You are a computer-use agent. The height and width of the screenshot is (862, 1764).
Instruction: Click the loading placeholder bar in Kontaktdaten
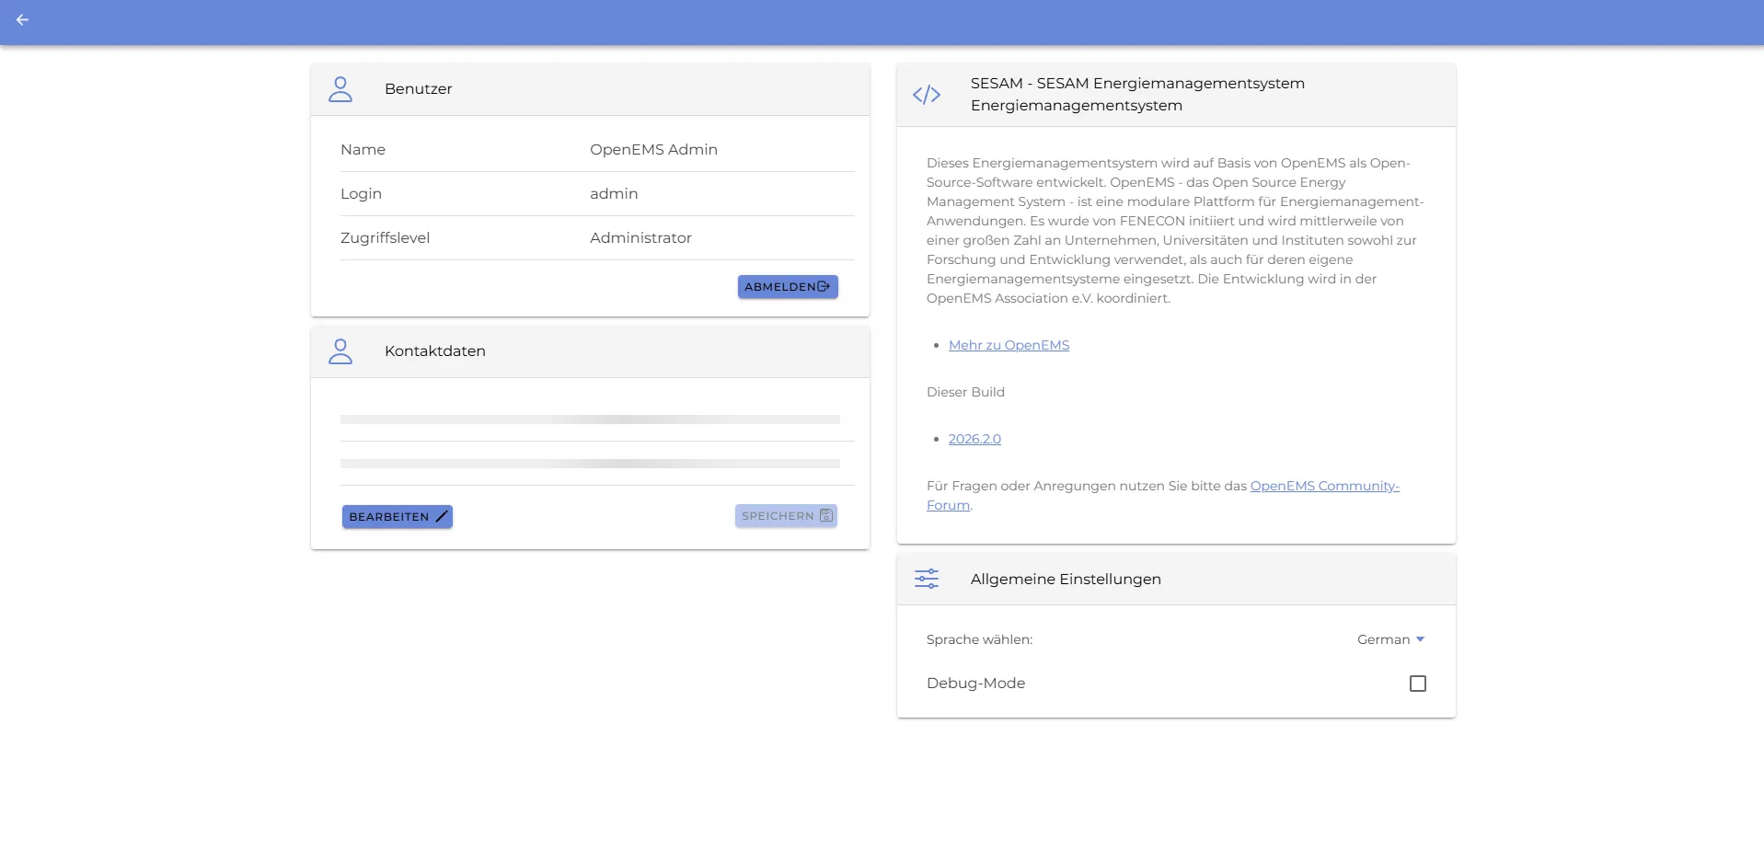[x=590, y=420]
